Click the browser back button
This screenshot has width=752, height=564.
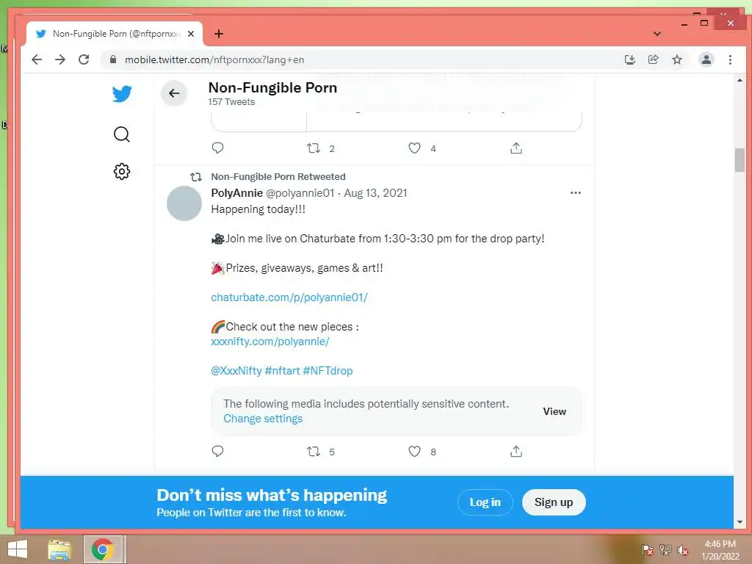pyautogui.click(x=37, y=59)
